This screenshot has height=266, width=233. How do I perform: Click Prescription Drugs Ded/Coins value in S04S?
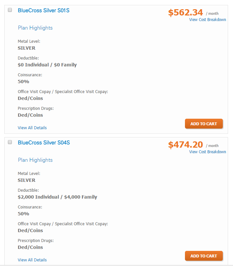pyautogui.click(x=30, y=247)
